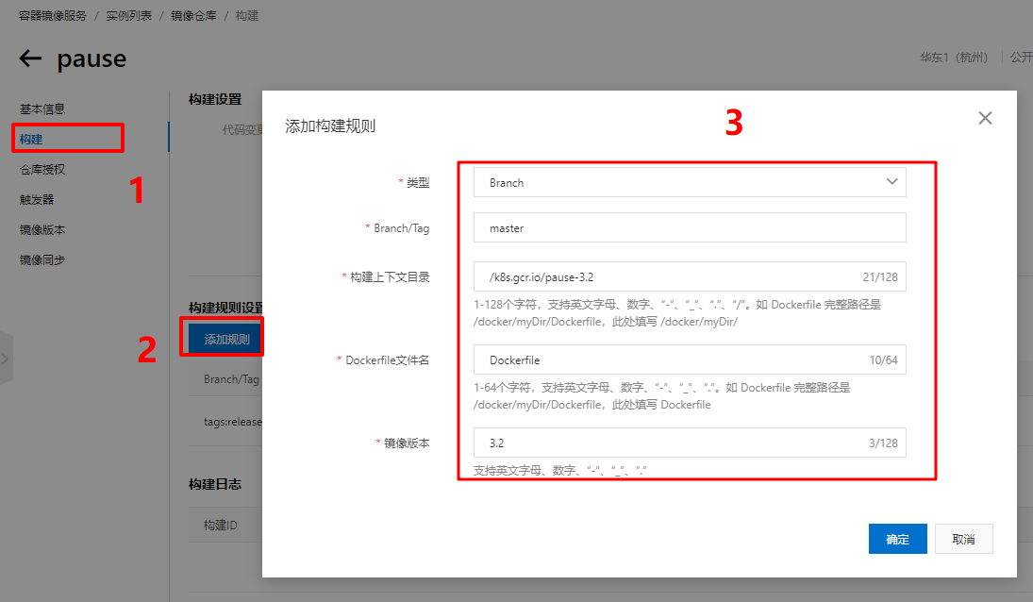Click the 添加规则 button
This screenshot has height=602, width=1033.
pyautogui.click(x=226, y=339)
